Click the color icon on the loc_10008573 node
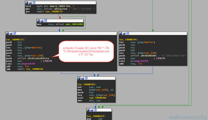This screenshot has width=208, height=120. click(7, 33)
